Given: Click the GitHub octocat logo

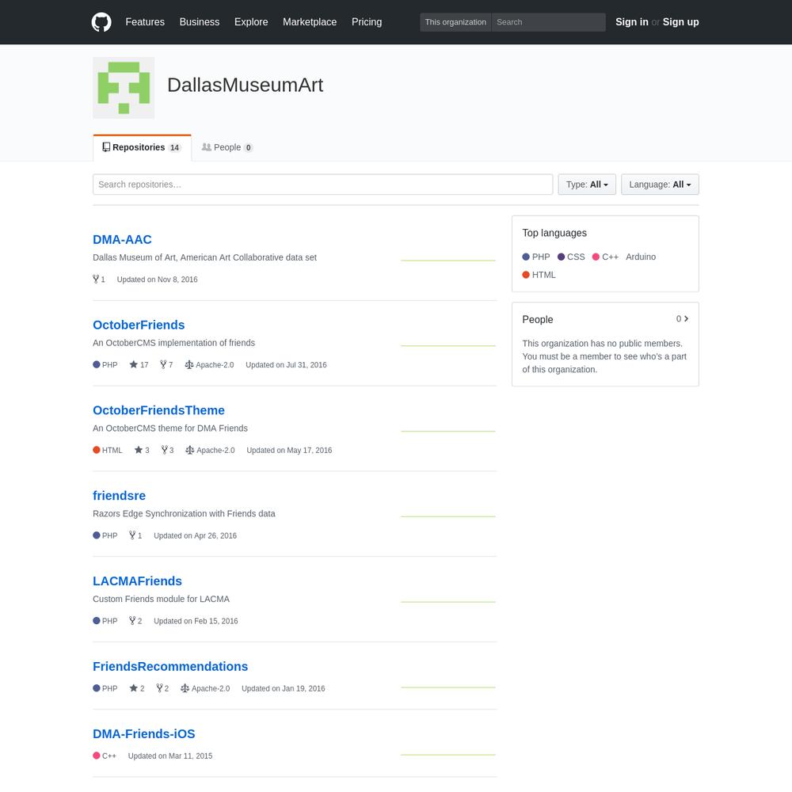Looking at the screenshot, I should tap(101, 22).
